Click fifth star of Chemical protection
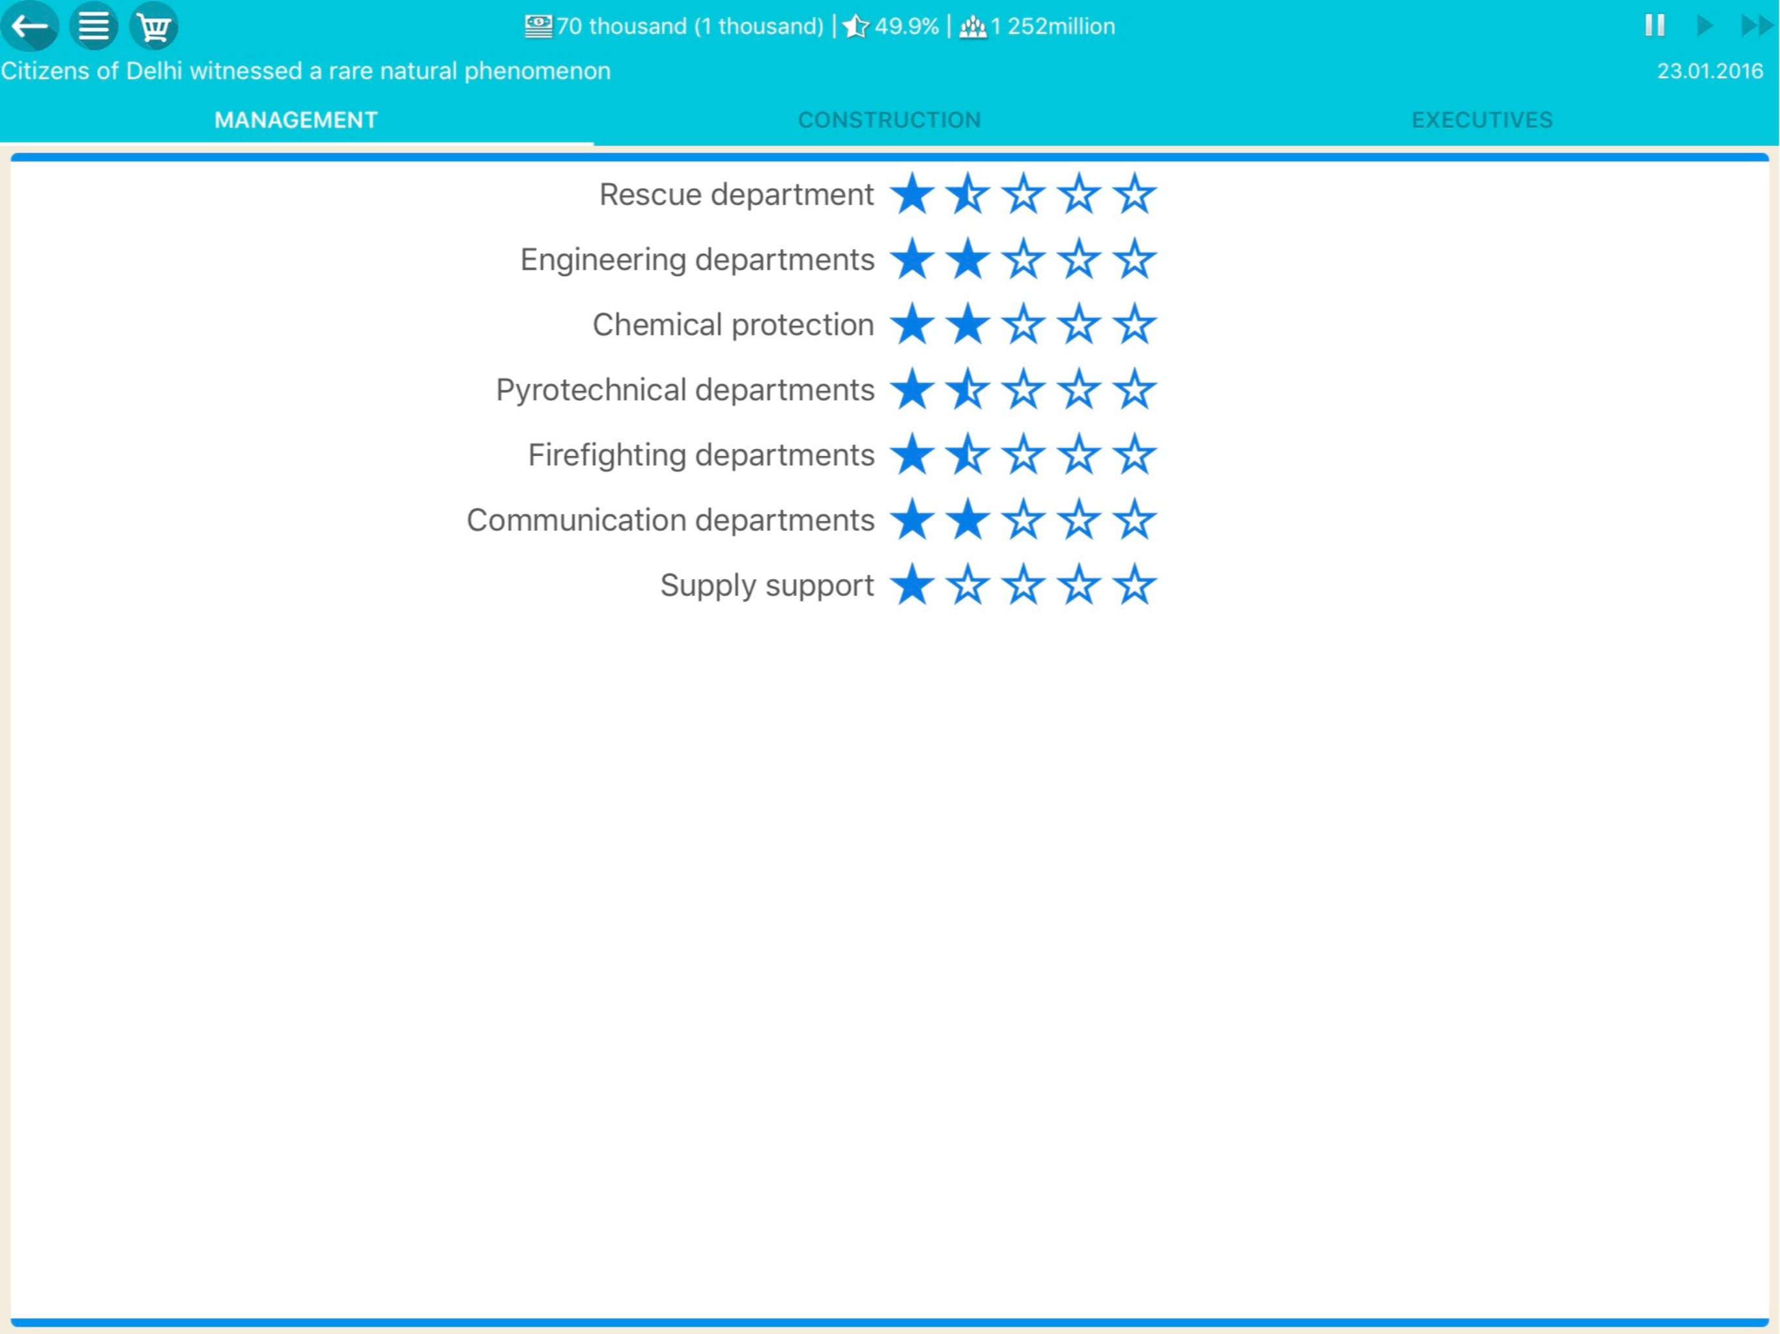 pyautogui.click(x=1134, y=325)
